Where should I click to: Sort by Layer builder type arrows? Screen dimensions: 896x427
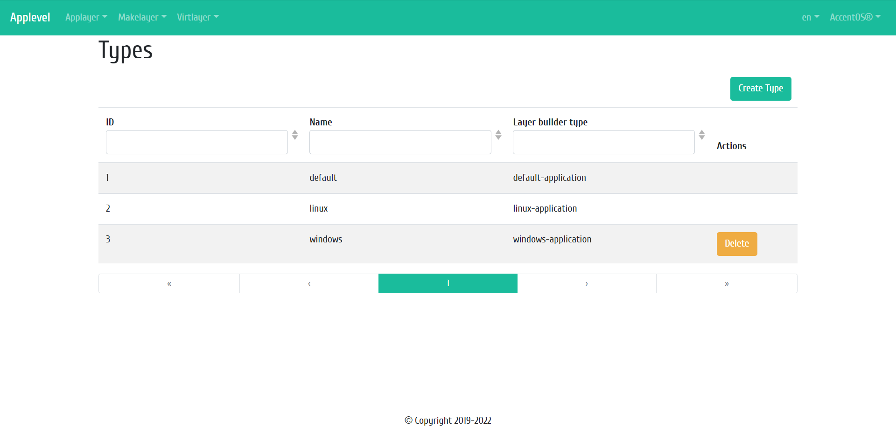[702, 135]
